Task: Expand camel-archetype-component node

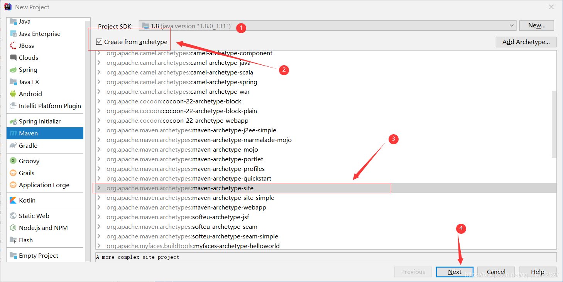Action: [x=99, y=53]
